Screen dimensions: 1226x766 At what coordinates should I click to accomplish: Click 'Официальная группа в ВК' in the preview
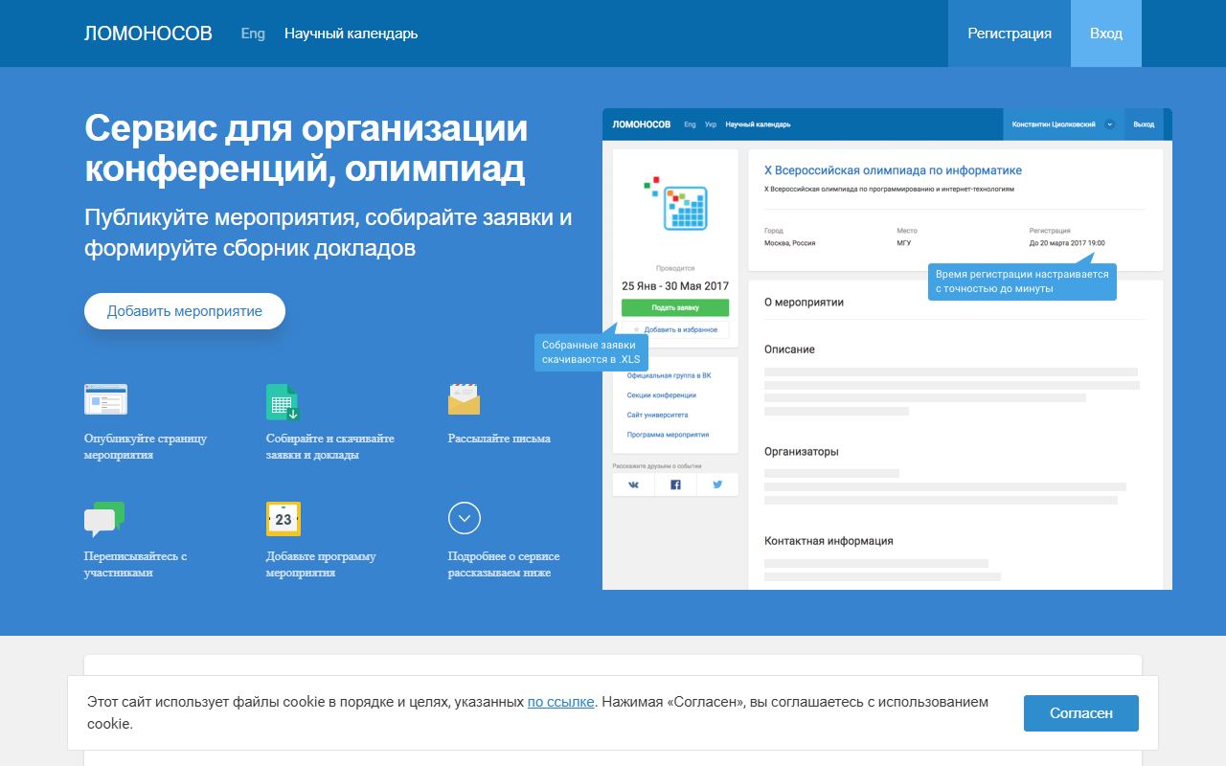tap(669, 375)
